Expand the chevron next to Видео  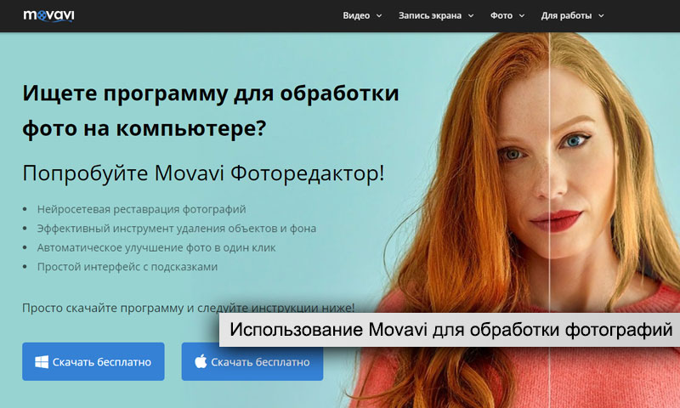point(379,15)
